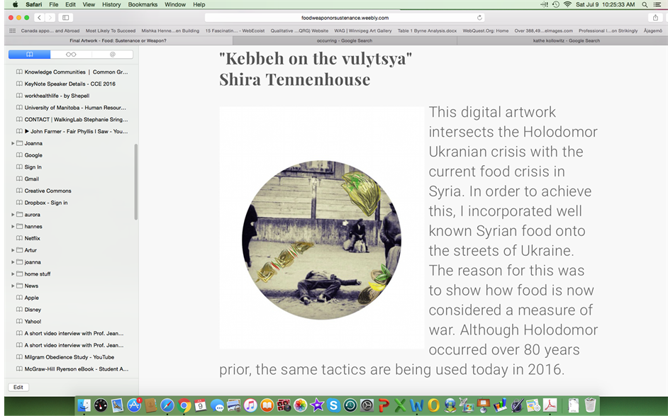This screenshot has height=416, width=668.
Task: Toggle the sidebar show/hide button
Action: [x=66, y=18]
